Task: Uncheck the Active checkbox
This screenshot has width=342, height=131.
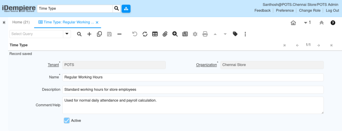Action: 67,121
